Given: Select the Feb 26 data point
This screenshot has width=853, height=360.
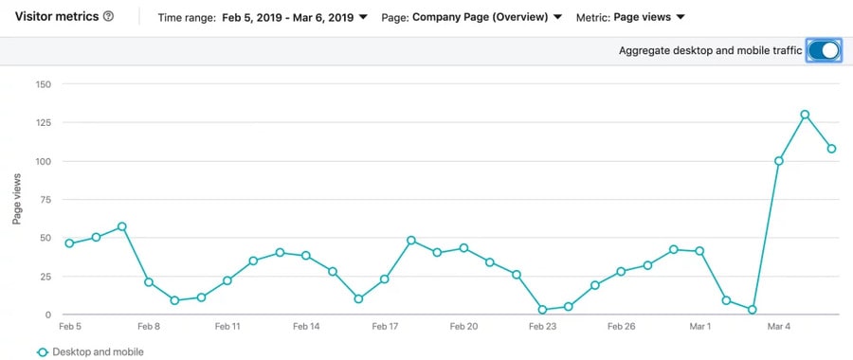Looking at the screenshot, I should (x=621, y=271).
